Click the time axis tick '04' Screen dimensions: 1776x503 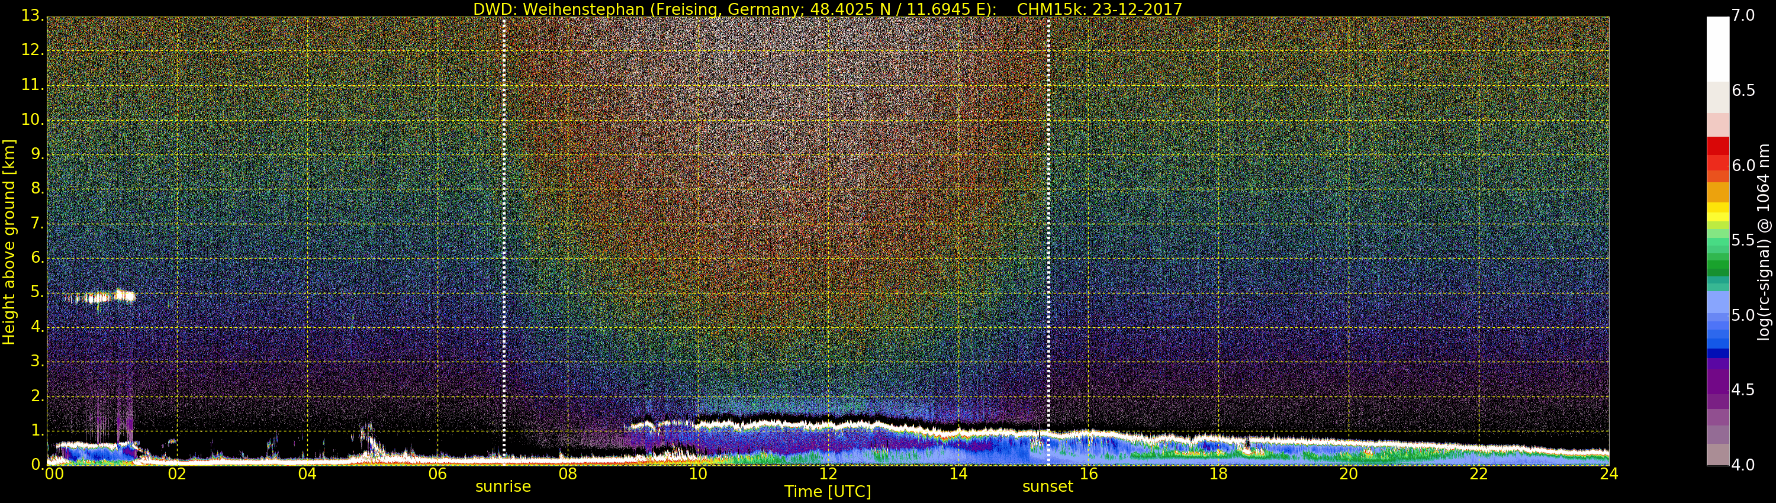[x=307, y=474]
